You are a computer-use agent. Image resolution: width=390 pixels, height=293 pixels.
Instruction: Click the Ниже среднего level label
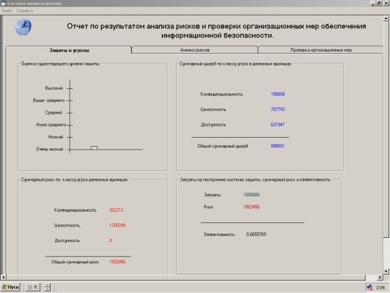pos(51,124)
